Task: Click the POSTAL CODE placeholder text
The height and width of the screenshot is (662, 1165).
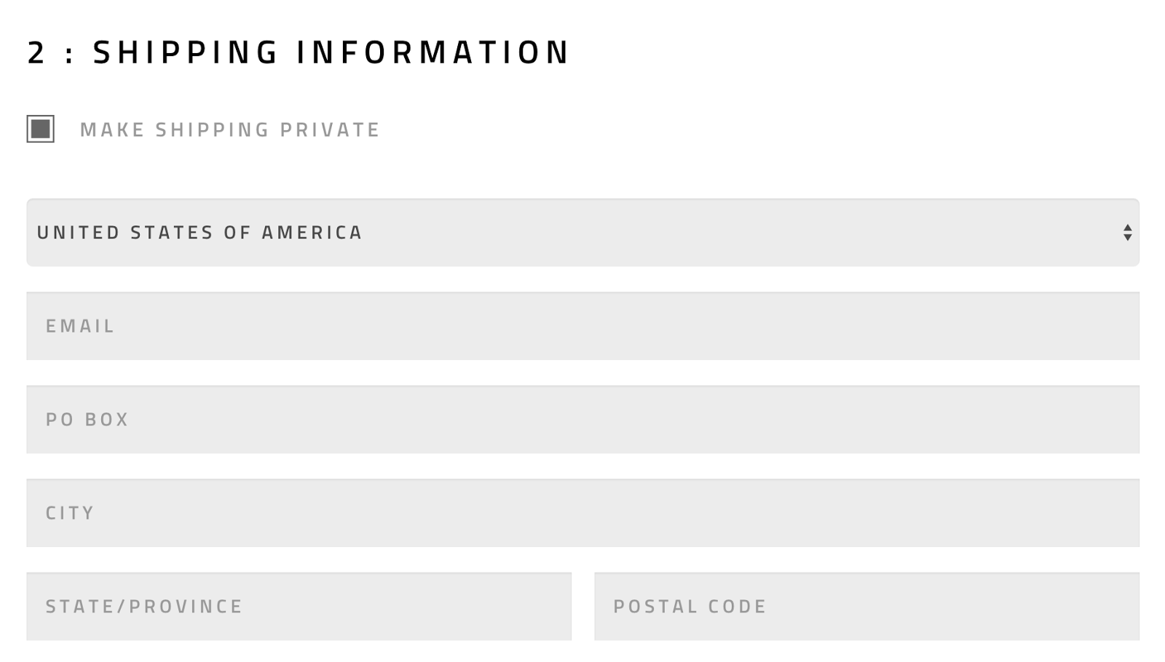Action: [x=690, y=607]
